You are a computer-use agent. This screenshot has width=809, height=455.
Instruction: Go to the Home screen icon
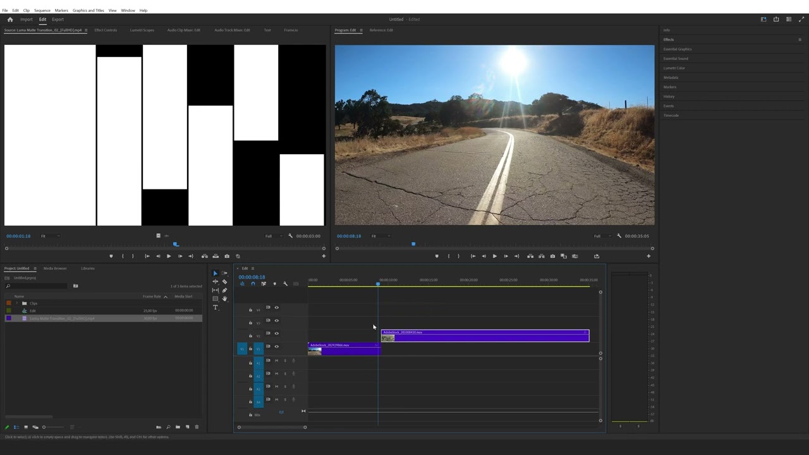coord(9,20)
